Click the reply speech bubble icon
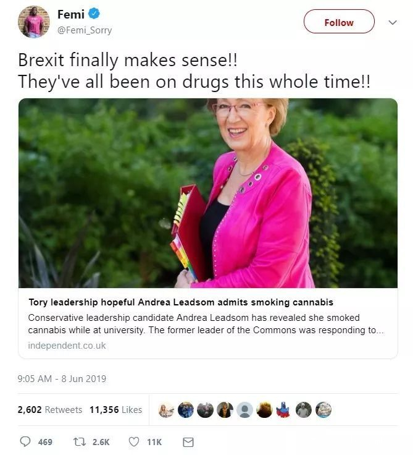Viewport: 413px width, 455px height. click(x=25, y=442)
